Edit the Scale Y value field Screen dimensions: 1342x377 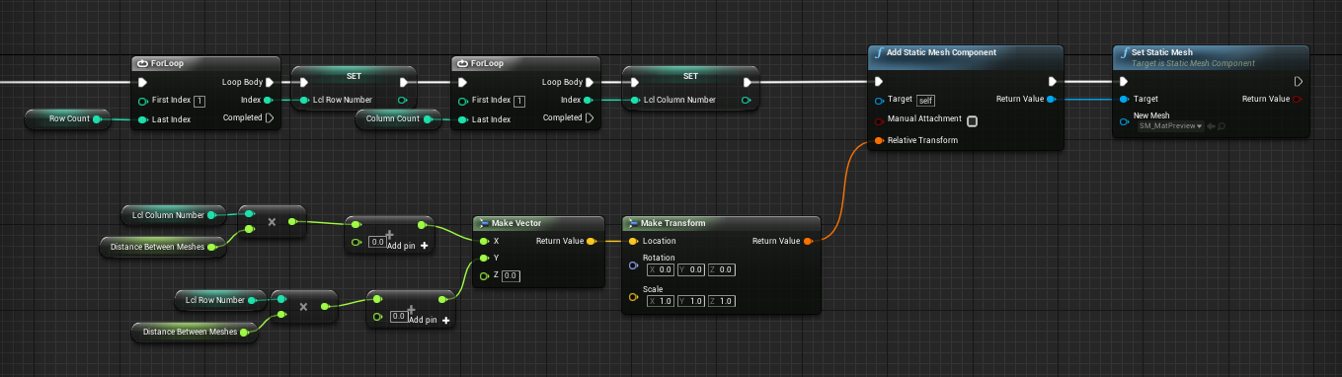[x=690, y=301]
